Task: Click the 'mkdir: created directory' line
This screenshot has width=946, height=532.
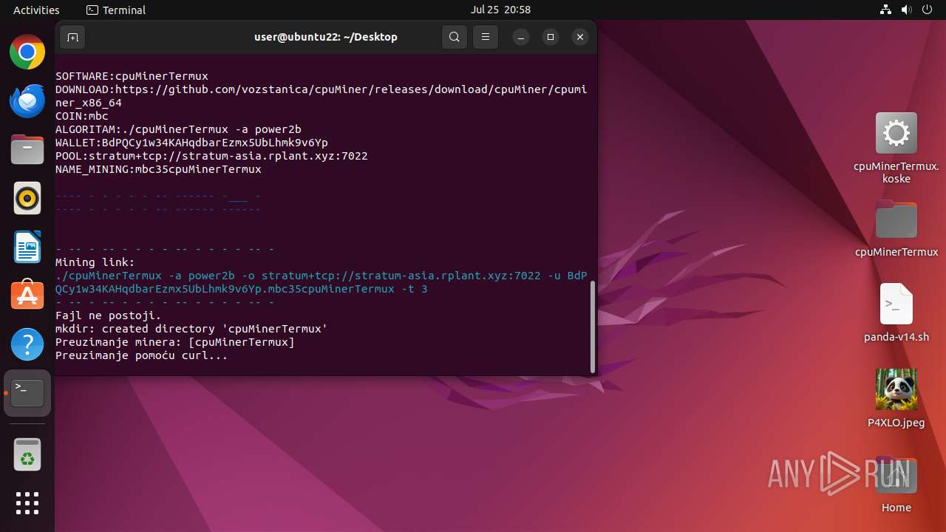Action: (191, 329)
